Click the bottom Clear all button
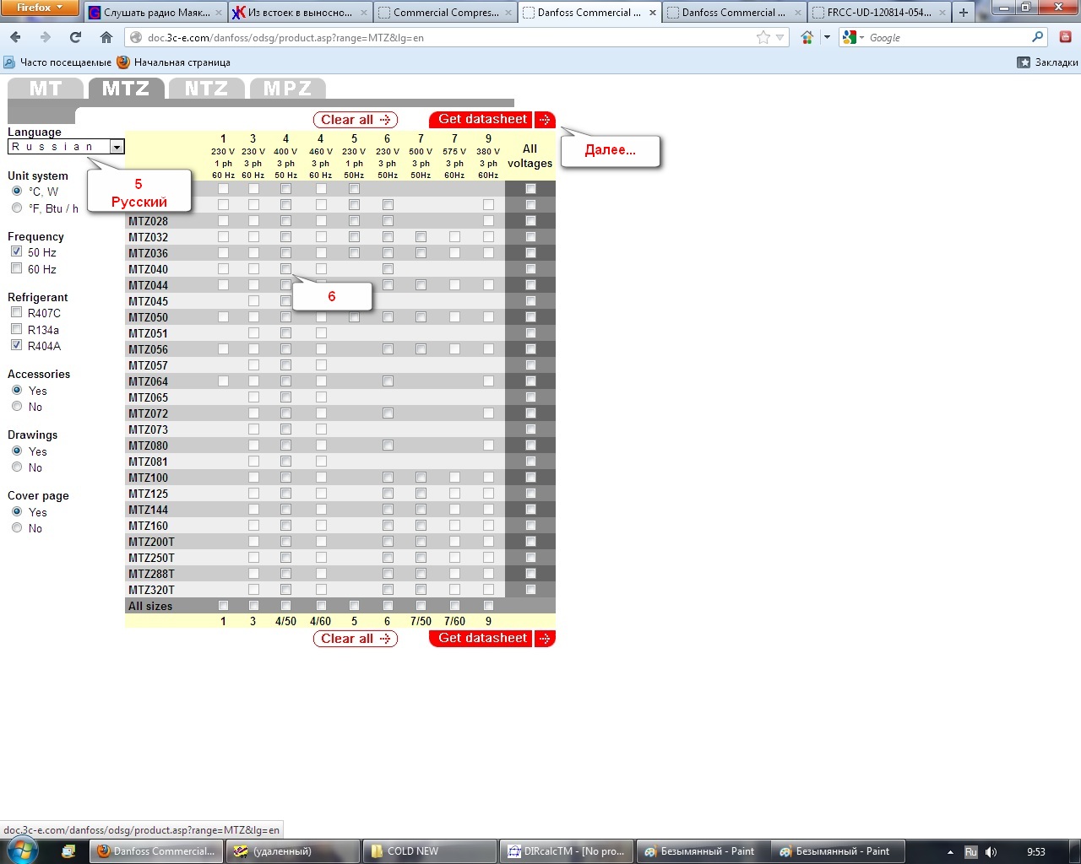 [x=356, y=639]
